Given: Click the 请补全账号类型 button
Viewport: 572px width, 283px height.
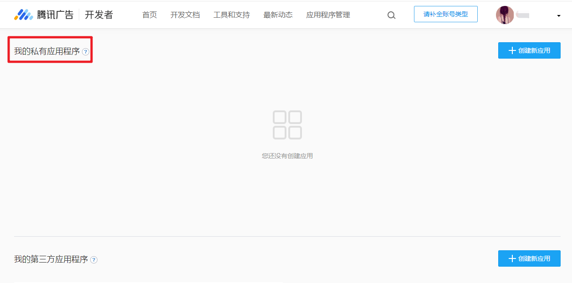Looking at the screenshot, I should click(445, 14).
